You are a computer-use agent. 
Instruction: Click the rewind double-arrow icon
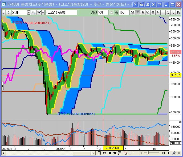tap(105, 153)
